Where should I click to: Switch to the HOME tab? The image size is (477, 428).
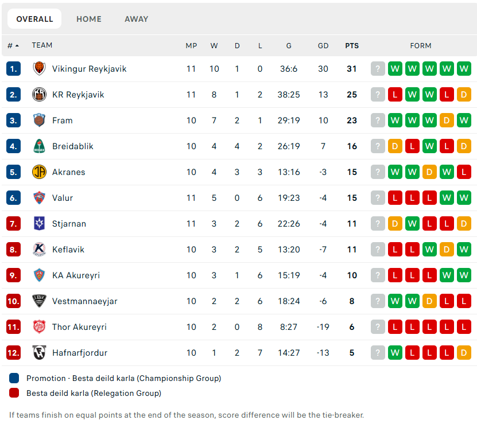pos(89,19)
